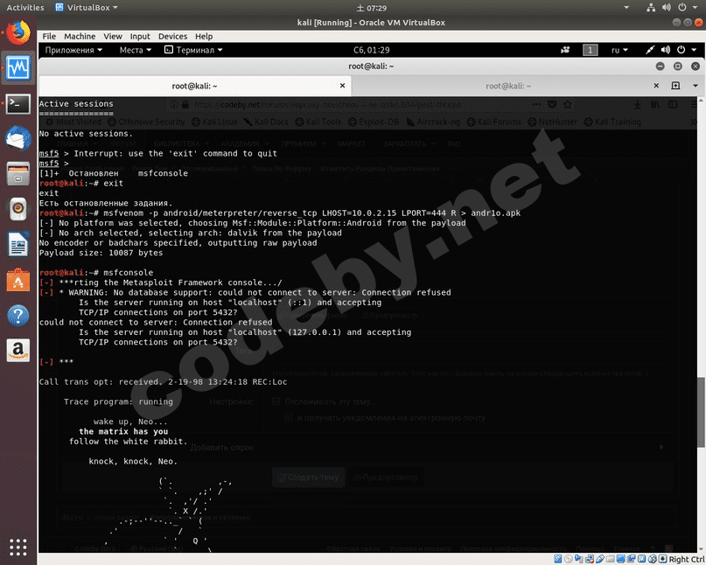Click the VirtualBox hard disk activity indicator
The image size is (706, 565).
click(557, 559)
